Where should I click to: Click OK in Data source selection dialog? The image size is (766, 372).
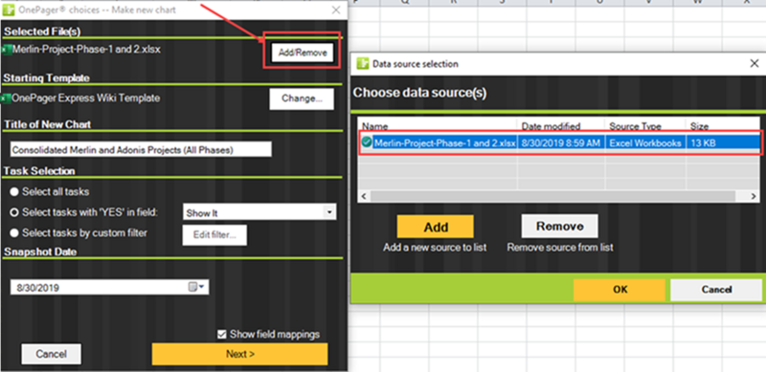tap(620, 290)
